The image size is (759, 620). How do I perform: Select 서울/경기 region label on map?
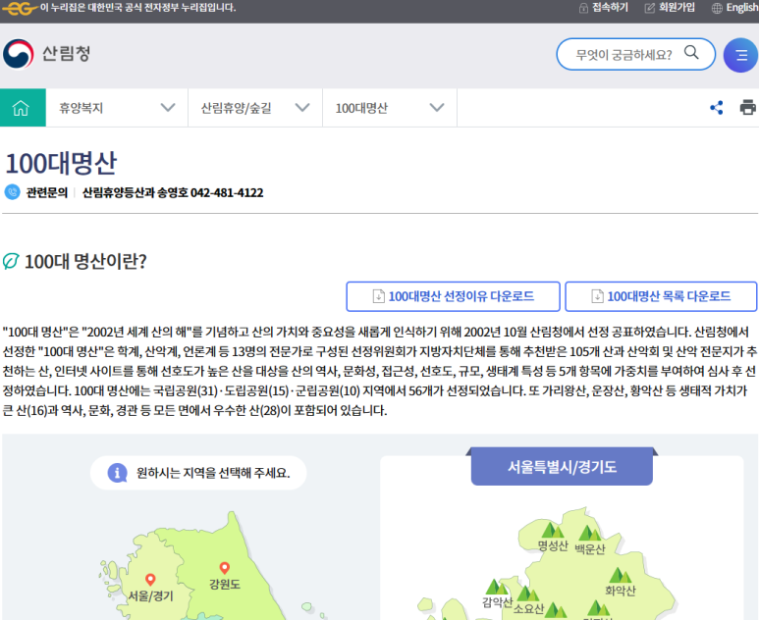click(x=150, y=595)
